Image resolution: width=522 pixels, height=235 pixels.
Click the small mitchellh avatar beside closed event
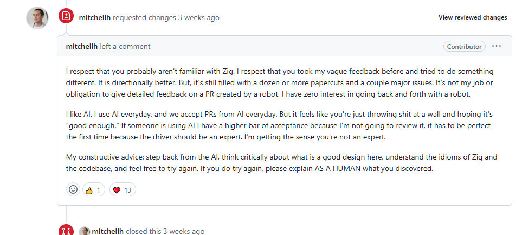(x=85, y=231)
